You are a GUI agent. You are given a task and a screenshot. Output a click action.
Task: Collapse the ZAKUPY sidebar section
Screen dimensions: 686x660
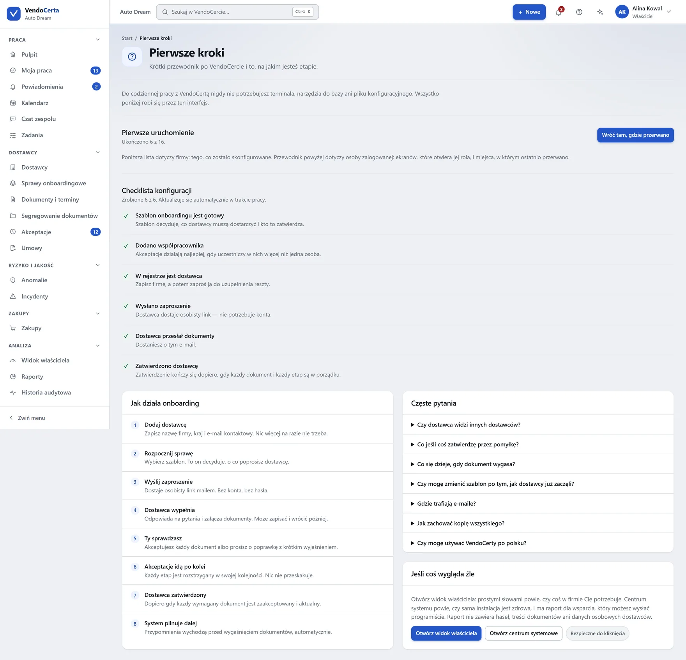click(x=98, y=313)
